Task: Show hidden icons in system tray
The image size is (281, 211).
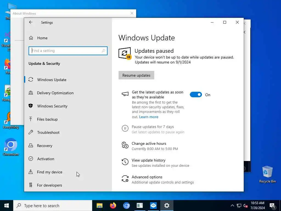Action: tap(232, 206)
